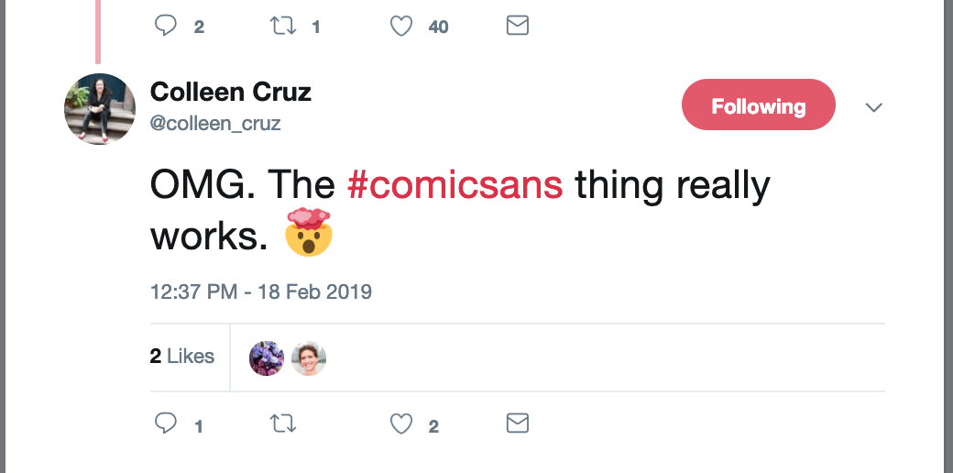Click the exploding head emoji
Viewport: 953px width, 473px height.
point(308,232)
